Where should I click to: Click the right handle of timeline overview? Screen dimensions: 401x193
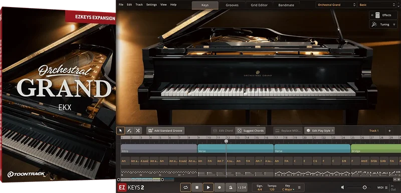[162, 179]
